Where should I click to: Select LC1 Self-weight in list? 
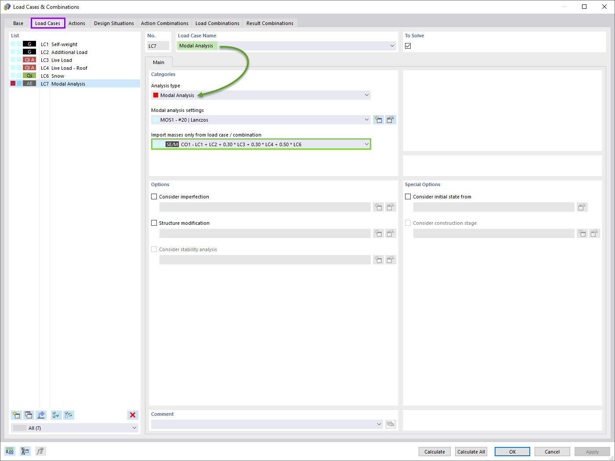(75, 44)
